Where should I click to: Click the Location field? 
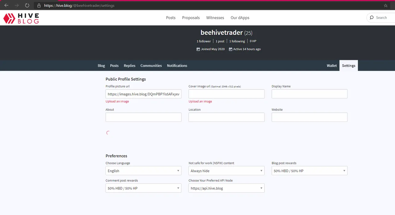coord(227,117)
